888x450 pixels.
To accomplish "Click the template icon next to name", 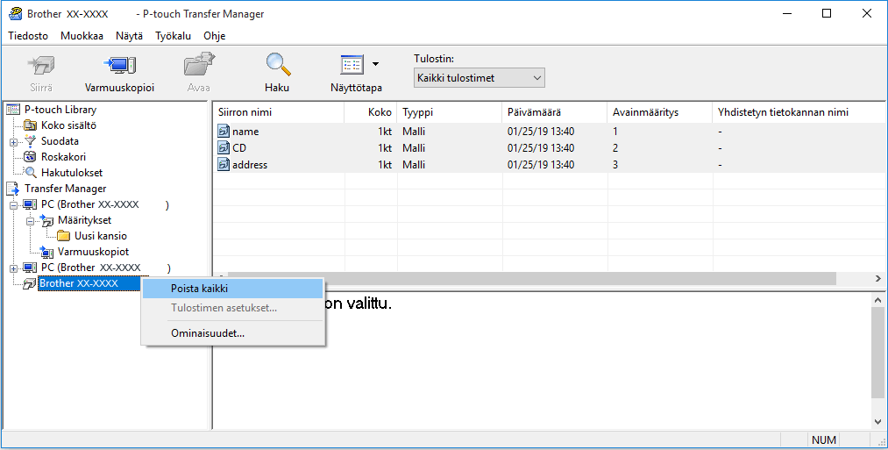I will [x=224, y=132].
